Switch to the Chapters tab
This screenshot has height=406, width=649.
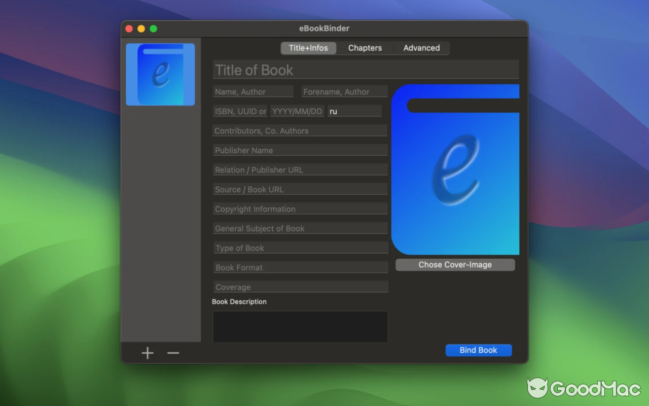coord(365,48)
